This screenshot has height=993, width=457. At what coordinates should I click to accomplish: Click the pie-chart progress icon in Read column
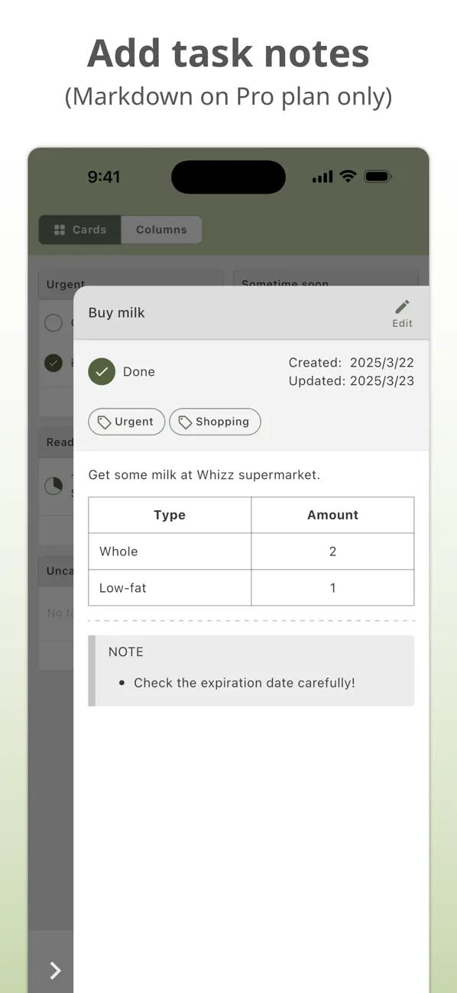point(53,486)
